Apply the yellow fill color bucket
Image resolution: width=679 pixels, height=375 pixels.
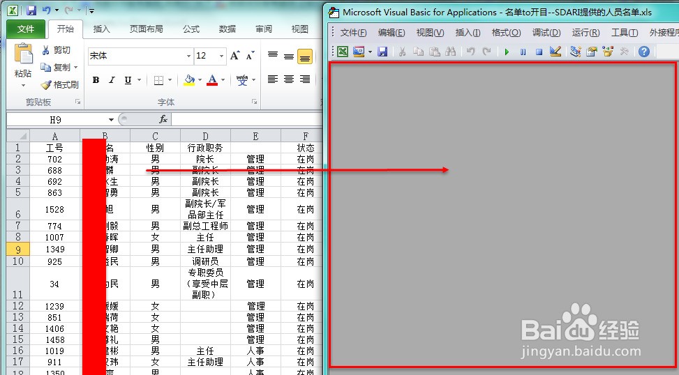pyautogui.click(x=189, y=80)
